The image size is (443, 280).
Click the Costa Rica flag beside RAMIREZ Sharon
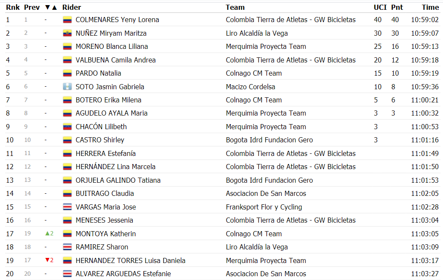pos(67,247)
